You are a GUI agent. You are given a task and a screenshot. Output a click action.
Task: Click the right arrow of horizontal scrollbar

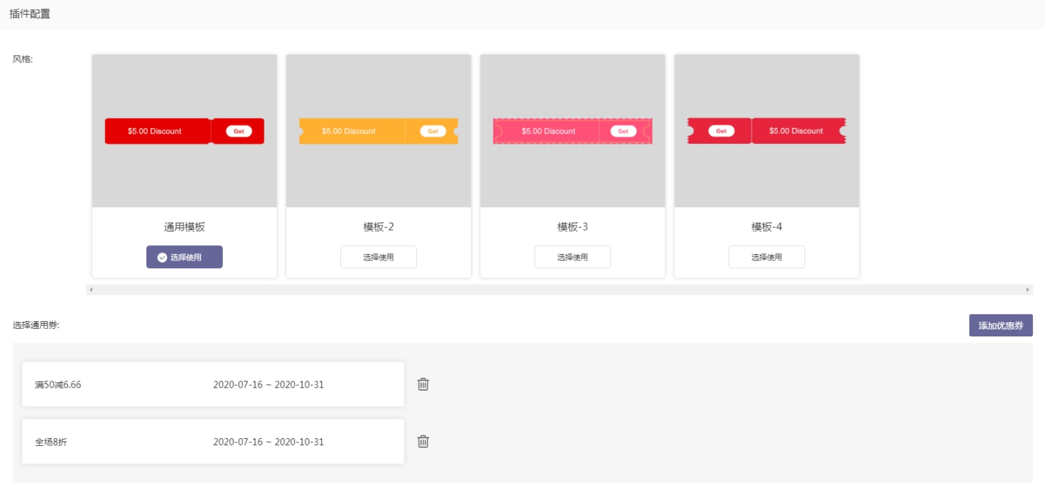(1027, 289)
